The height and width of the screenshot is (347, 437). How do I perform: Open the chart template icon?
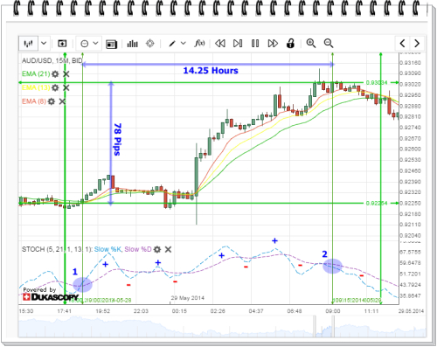pos(111,44)
